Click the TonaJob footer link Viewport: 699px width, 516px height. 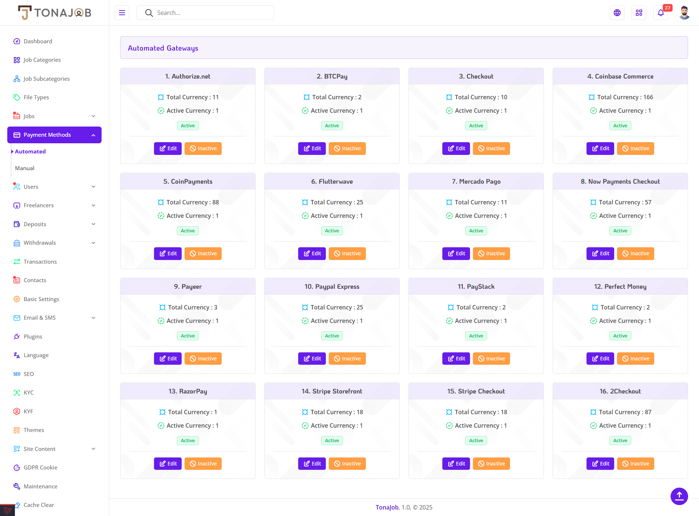coord(387,507)
